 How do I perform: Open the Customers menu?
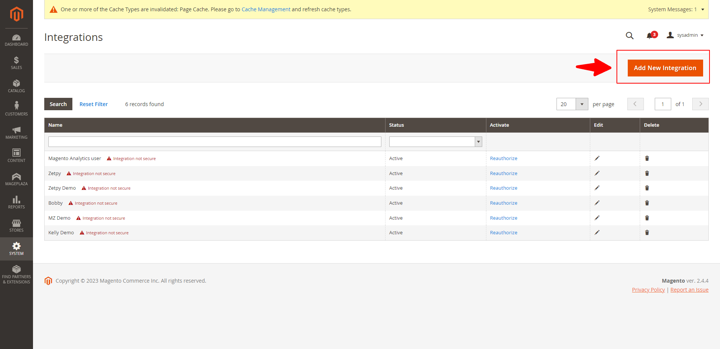coord(16,109)
